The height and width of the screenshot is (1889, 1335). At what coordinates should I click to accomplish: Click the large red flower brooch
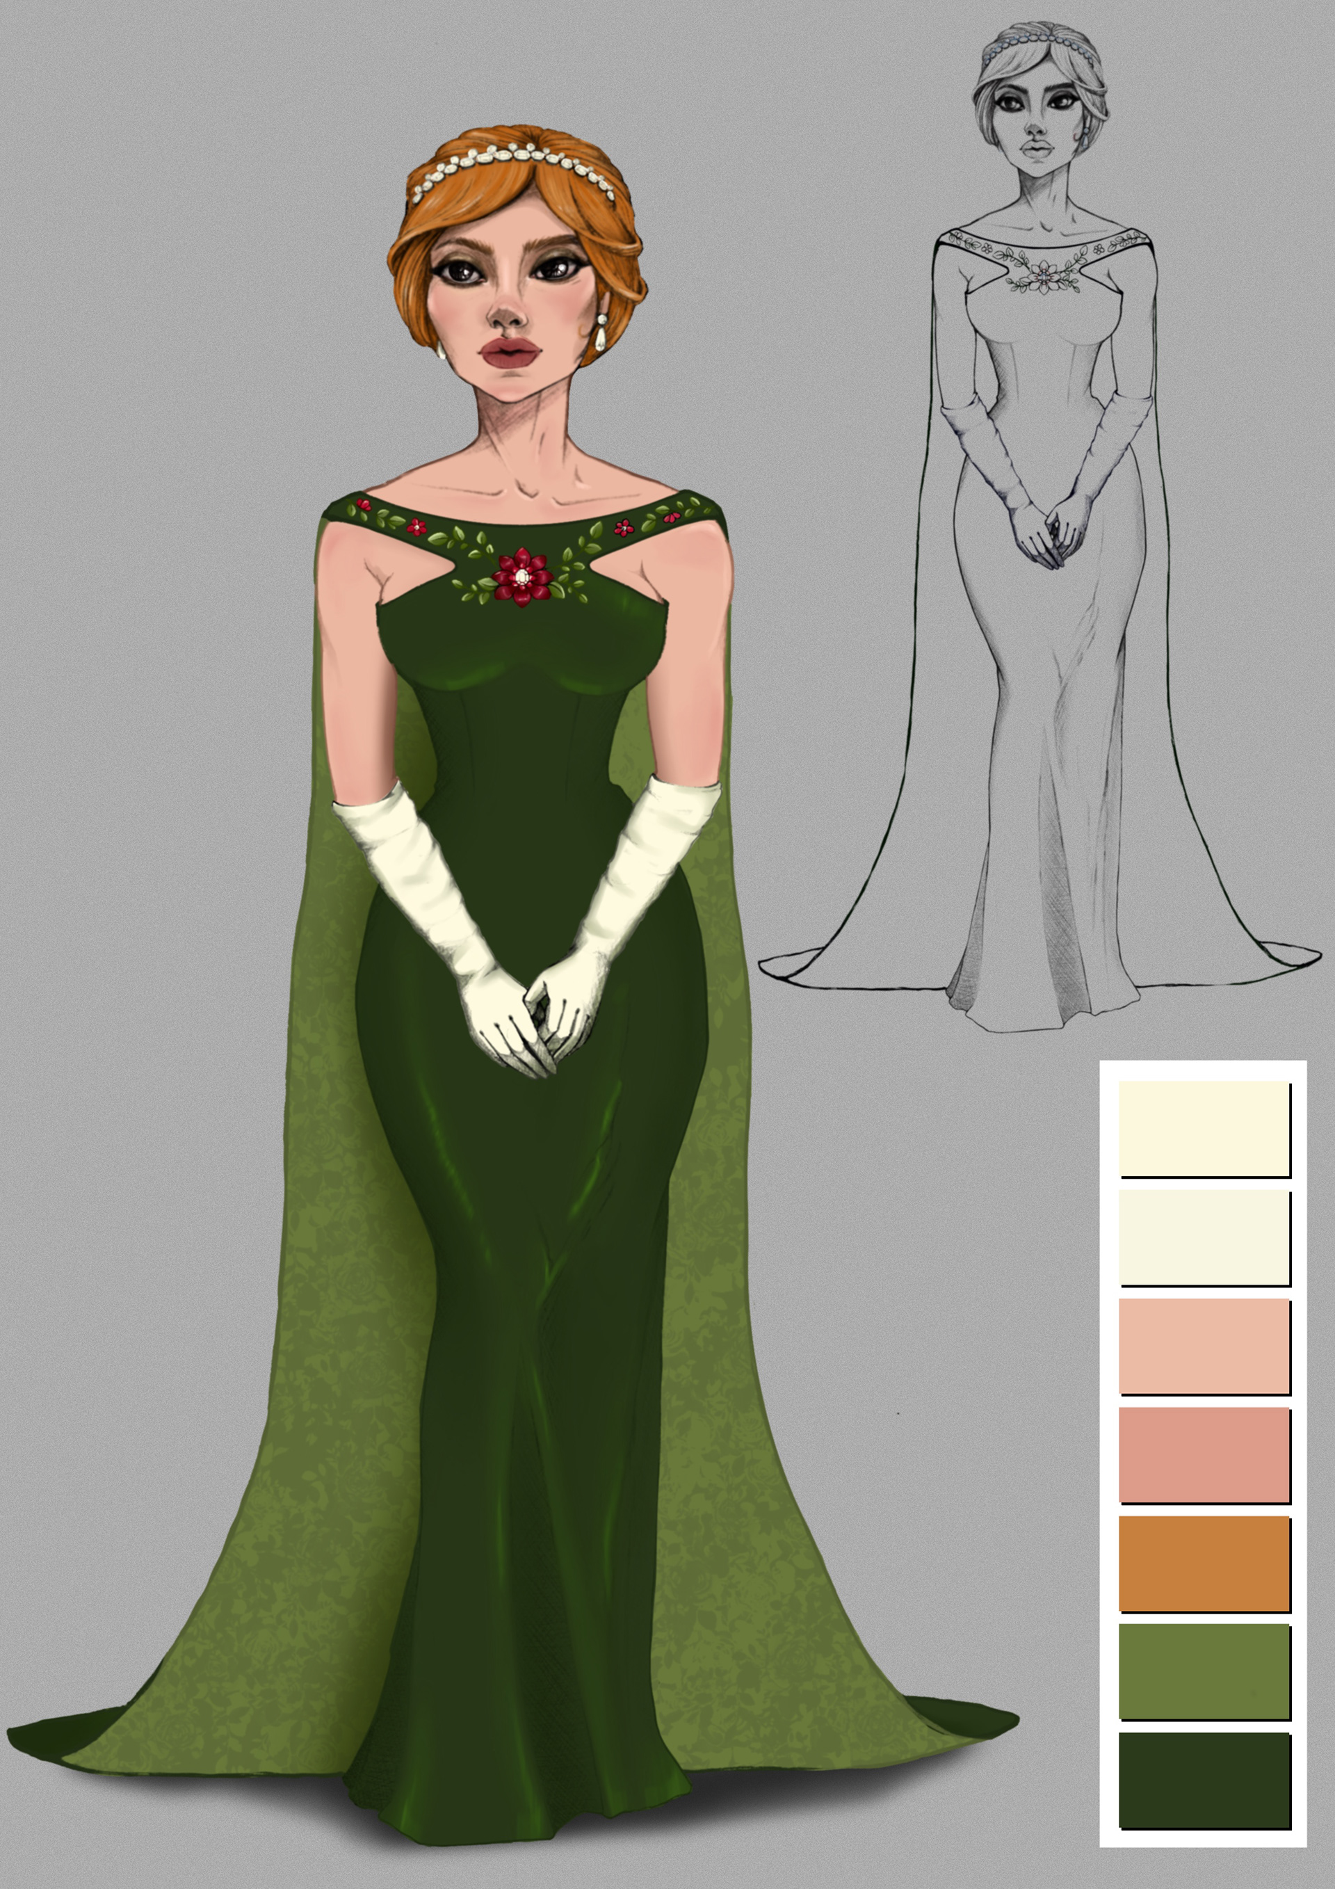pyautogui.click(x=521, y=577)
